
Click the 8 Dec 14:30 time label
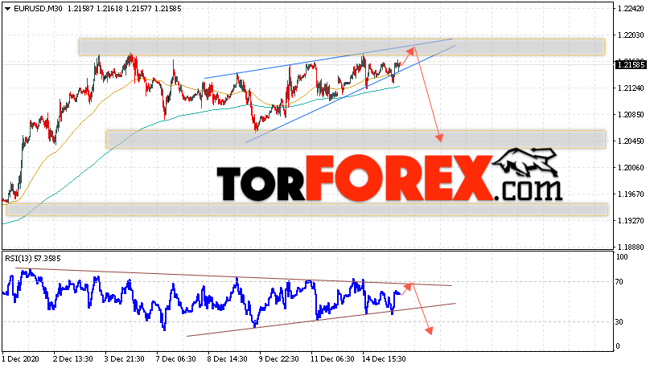click(x=227, y=359)
